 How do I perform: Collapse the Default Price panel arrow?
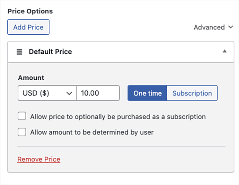click(225, 51)
